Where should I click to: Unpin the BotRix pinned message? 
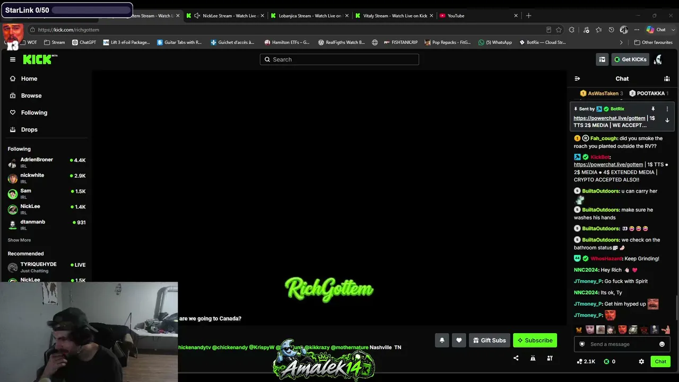pyautogui.click(x=653, y=109)
